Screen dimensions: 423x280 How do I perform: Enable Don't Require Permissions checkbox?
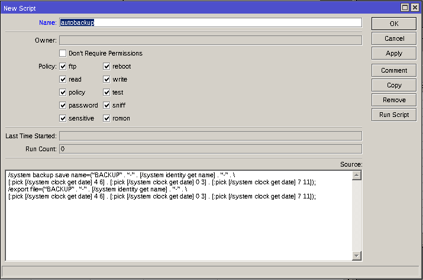(x=63, y=53)
